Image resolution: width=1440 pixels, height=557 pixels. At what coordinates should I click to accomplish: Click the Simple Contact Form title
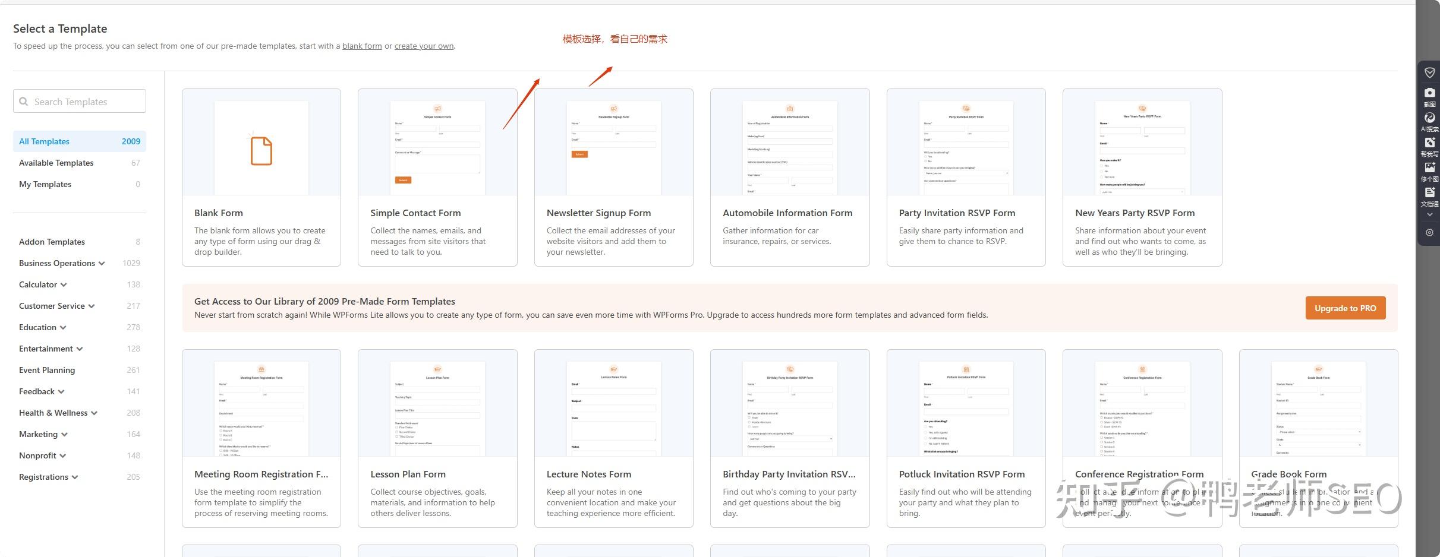click(x=415, y=213)
